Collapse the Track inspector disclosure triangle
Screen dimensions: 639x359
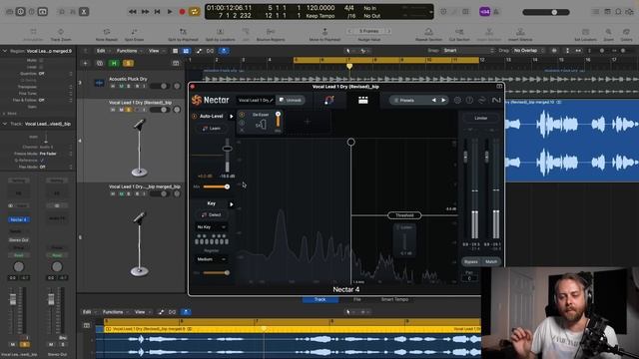(5, 124)
